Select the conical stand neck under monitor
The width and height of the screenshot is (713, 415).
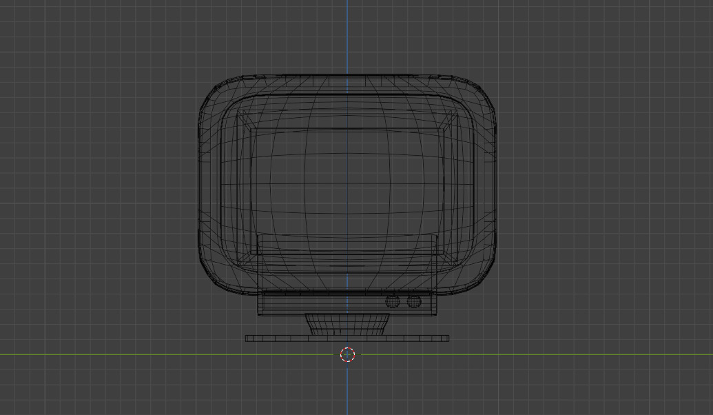click(347, 325)
